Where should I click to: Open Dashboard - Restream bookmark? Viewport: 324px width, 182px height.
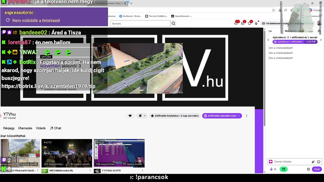[130, 16]
